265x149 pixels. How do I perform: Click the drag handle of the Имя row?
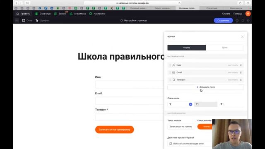170,65
